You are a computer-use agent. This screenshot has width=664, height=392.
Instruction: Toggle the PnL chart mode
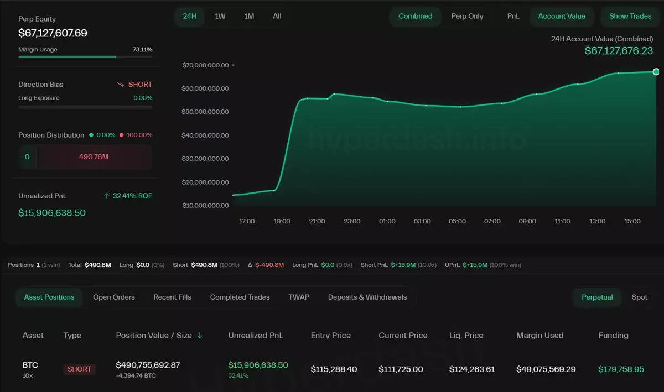click(513, 17)
